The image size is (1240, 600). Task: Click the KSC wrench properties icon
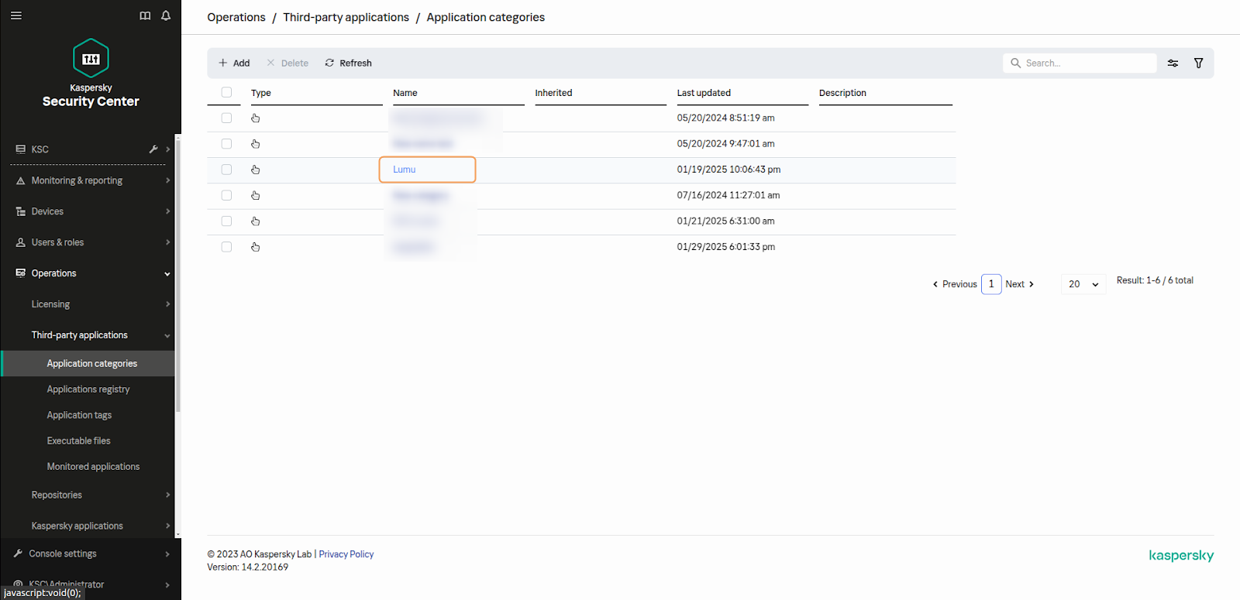point(153,149)
